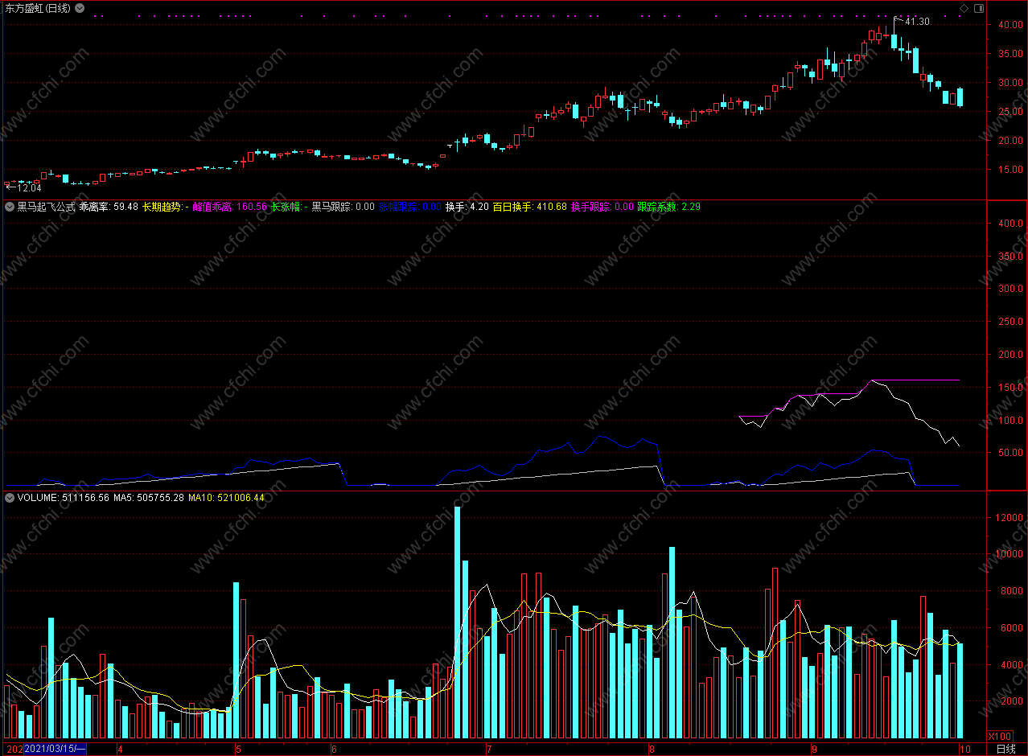This screenshot has width=1028, height=756.
Task: Click the 百日换手: 410.68 value
Action: [x=529, y=207]
